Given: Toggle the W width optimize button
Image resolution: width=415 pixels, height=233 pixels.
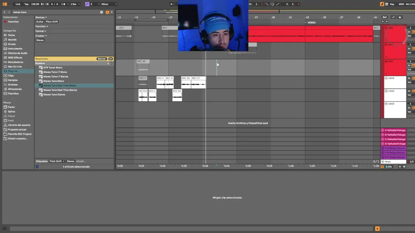Looking at the screenshot, I should click(x=404, y=167).
